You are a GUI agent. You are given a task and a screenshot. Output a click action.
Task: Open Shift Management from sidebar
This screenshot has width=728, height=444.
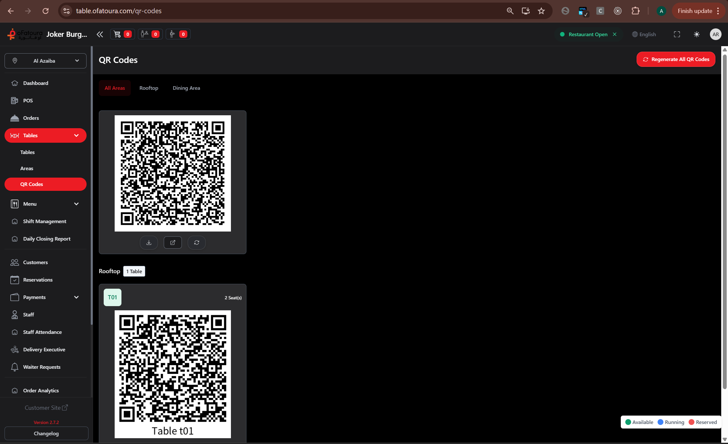[44, 221]
